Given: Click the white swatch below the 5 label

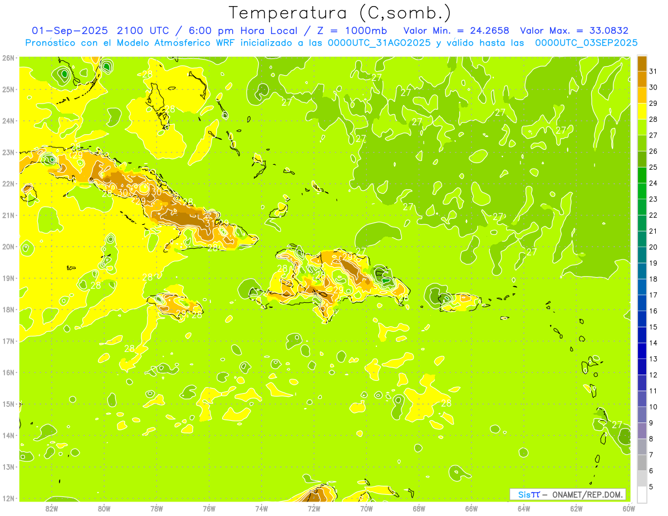Looking at the screenshot, I should click(x=642, y=494).
